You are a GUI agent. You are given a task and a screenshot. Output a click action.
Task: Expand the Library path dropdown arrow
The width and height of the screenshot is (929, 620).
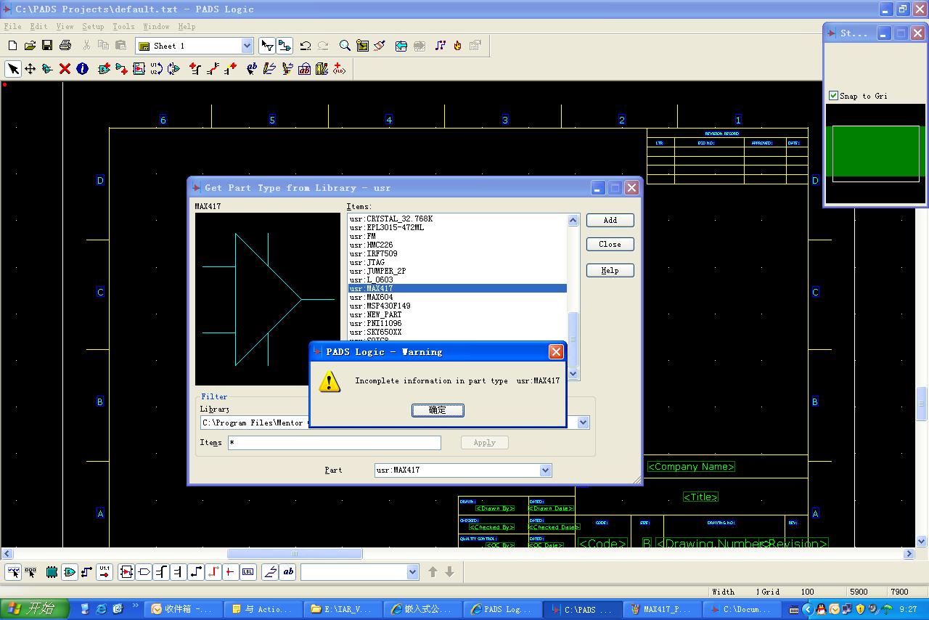pyautogui.click(x=582, y=423)
